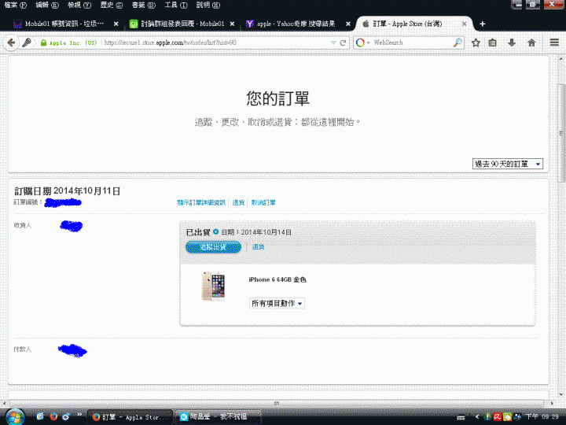Close the 訂單 Apple Store tab

tap(465, 24)
